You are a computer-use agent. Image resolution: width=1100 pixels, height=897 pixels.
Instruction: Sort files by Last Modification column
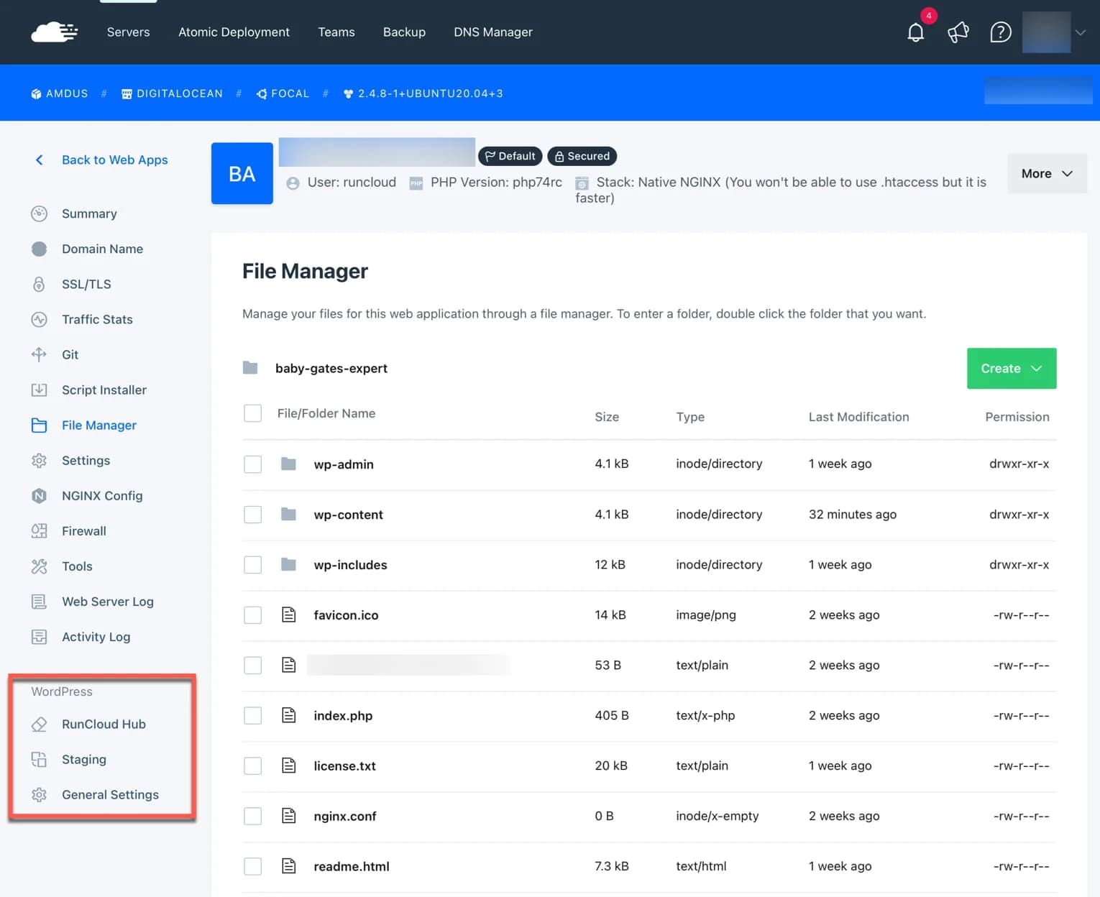click(858, 417)
